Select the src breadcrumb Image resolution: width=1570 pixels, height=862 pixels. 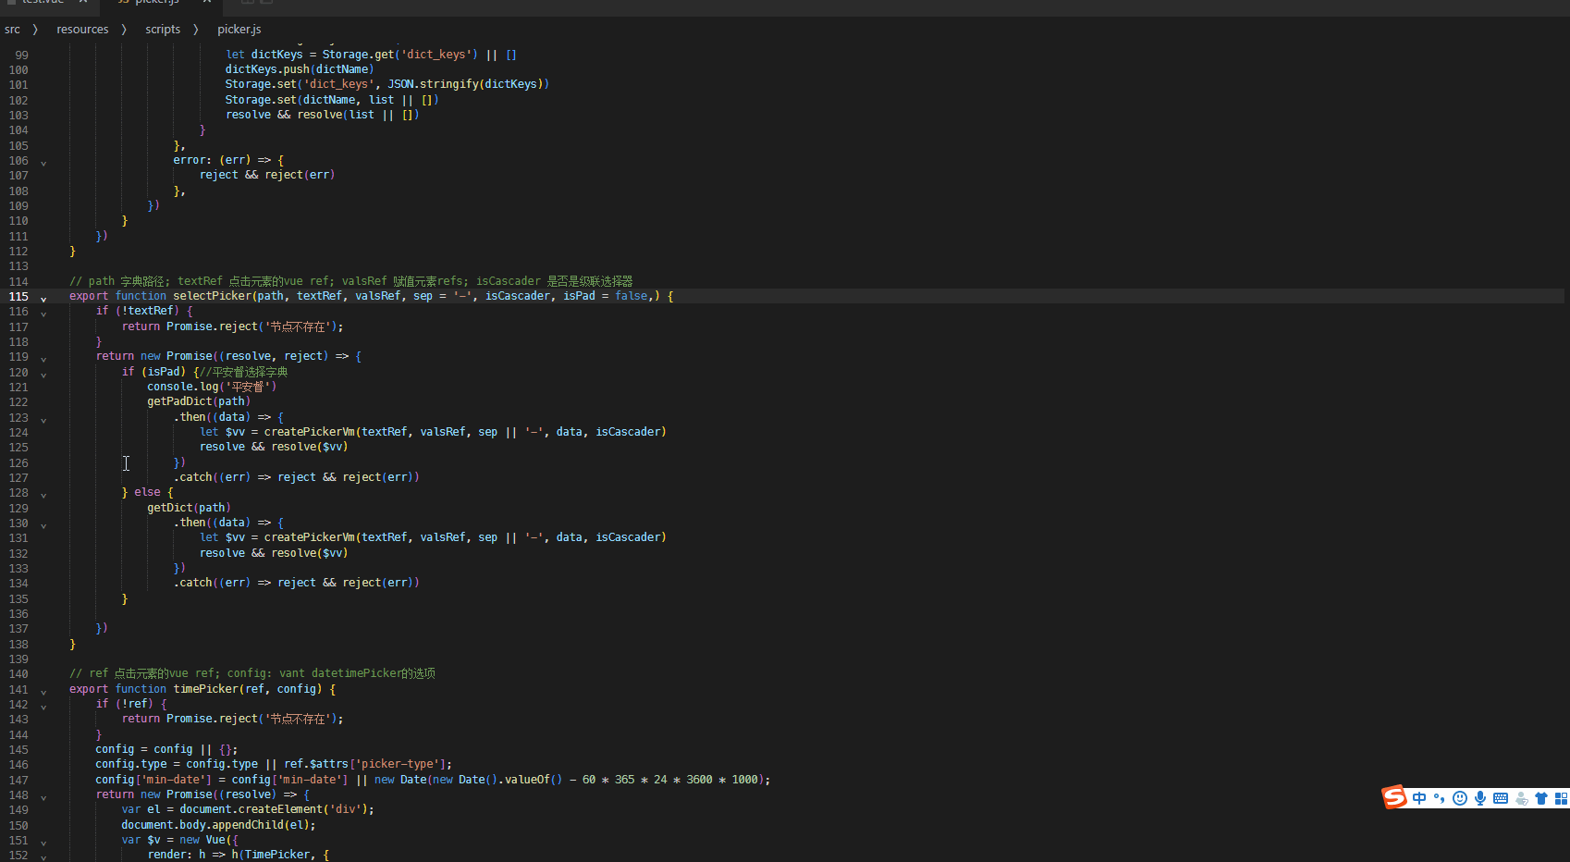point(12,30)
